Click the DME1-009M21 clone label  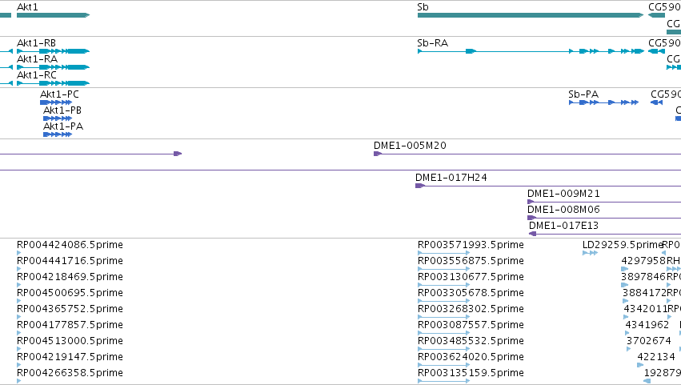(563, 194)
